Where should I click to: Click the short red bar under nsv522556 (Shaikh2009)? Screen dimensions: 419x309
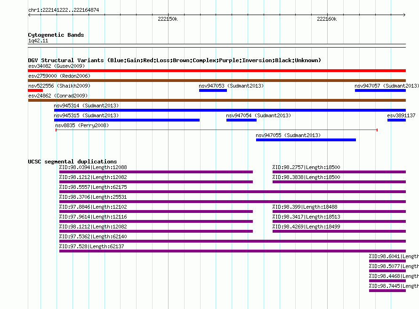pos(35,90)
